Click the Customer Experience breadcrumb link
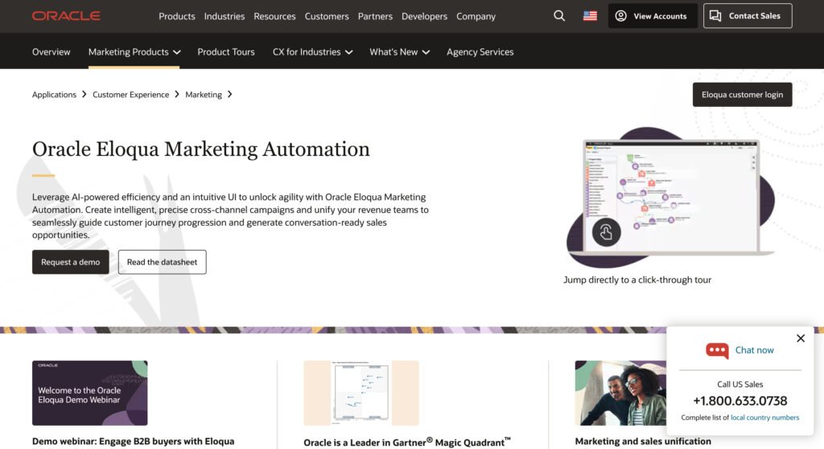Image resolution: width=824 pixels, height=449 pixels. pyautogui.click(x=130, y=95)
